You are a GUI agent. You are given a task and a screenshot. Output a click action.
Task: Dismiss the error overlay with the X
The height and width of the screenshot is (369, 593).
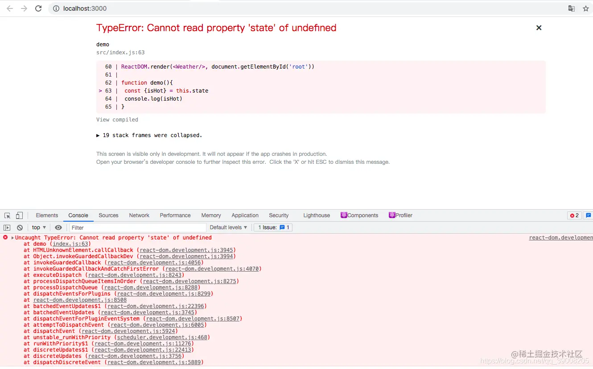pyautogui.click(x=539, y=28)
